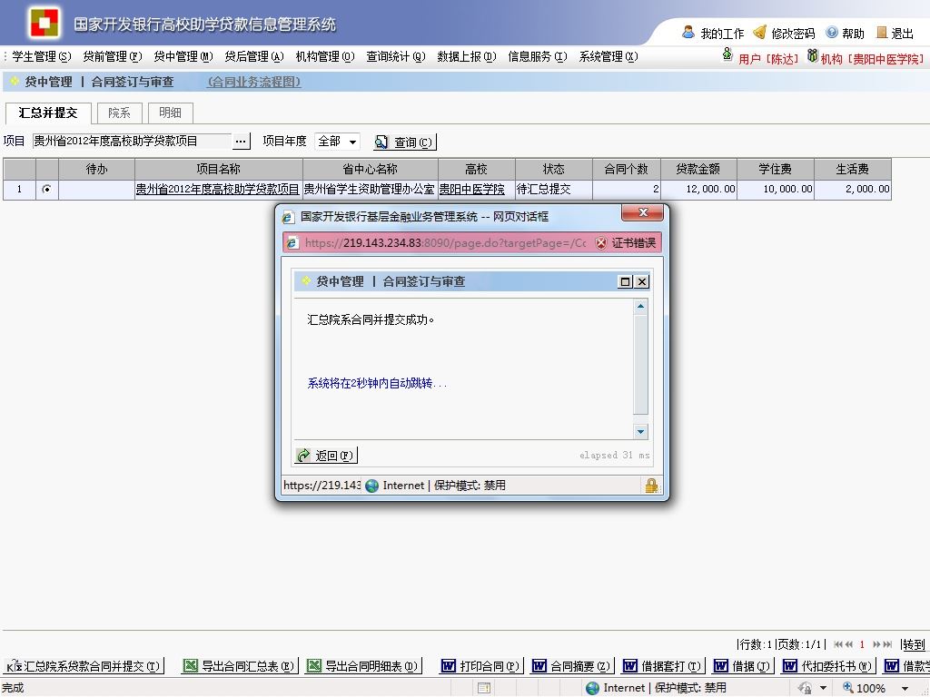Screen dimensions: 930x697
Task: Click the green arrow icon on 返回 button
Action: click(303, 456)
